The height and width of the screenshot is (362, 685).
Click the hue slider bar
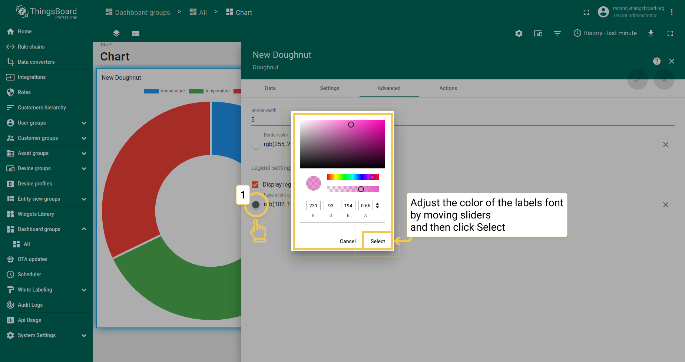(353, 177)
